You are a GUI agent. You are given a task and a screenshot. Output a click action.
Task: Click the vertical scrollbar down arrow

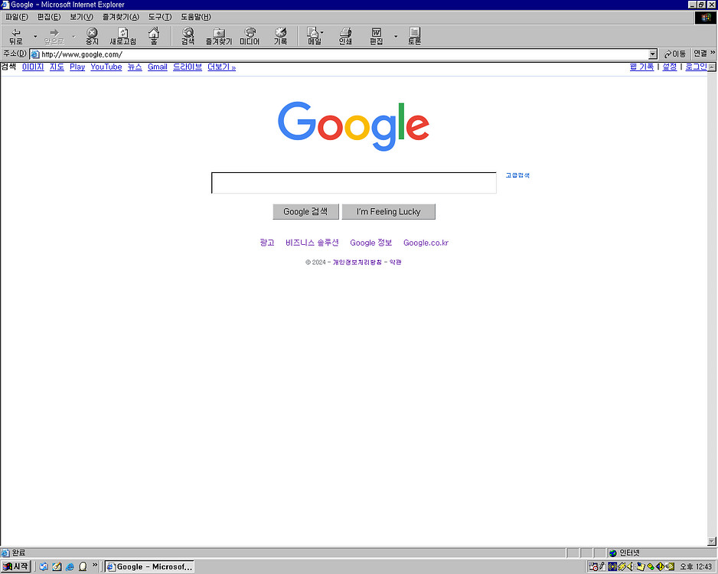tap(712, 542)
